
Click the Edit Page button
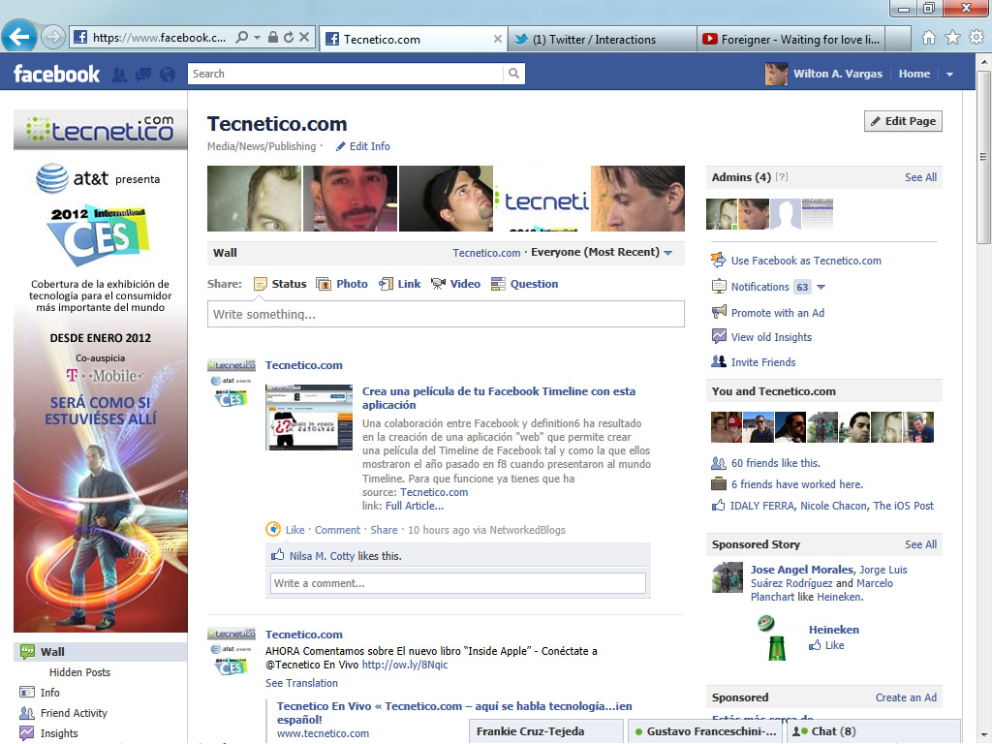(x=903, y=121)
